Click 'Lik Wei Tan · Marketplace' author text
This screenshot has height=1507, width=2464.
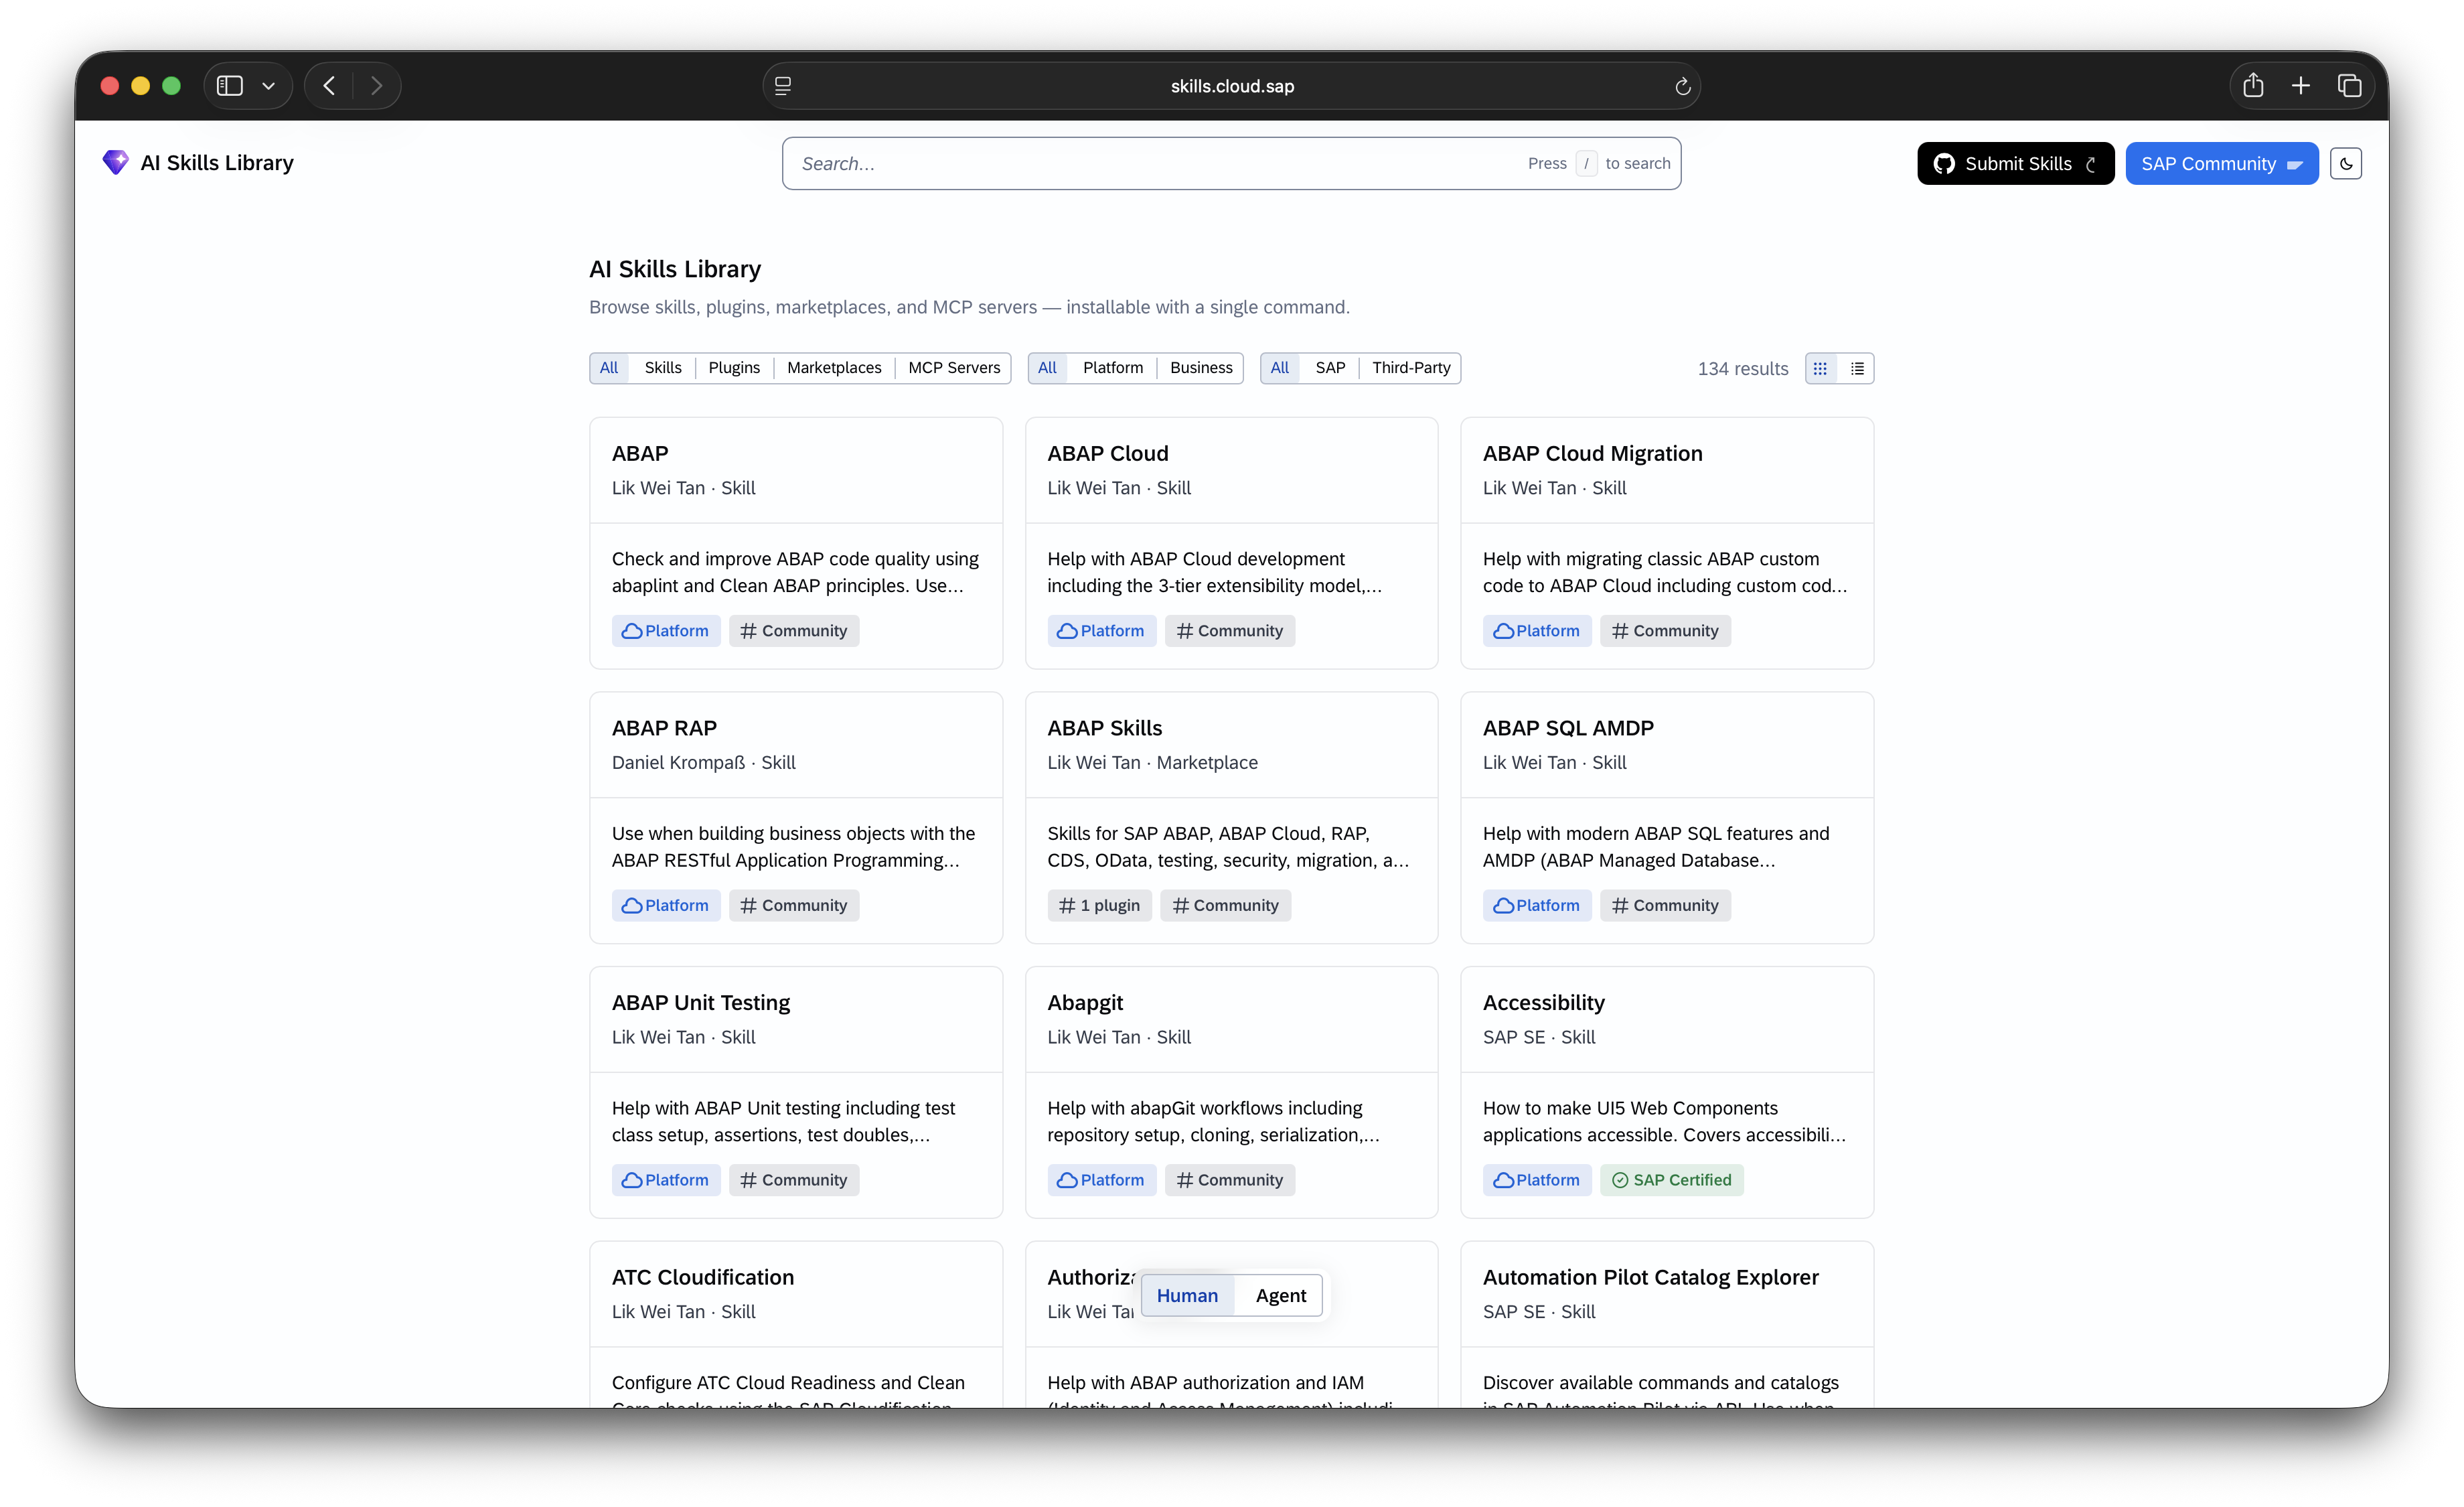point(1152,762)
